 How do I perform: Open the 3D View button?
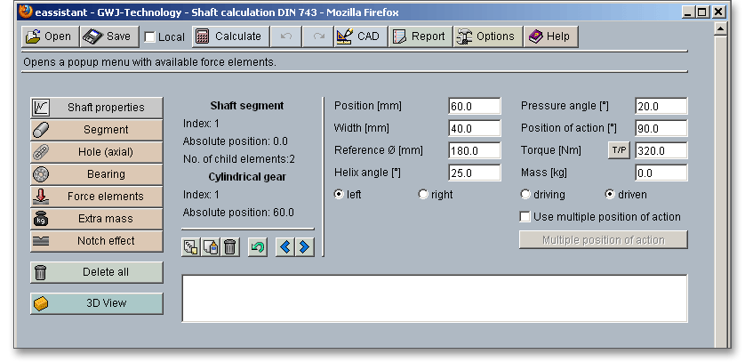97,303
